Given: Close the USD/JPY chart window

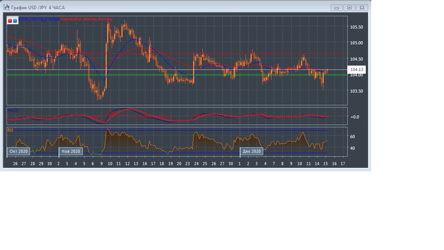Looking at the screenshot, I should click(362, 7).
